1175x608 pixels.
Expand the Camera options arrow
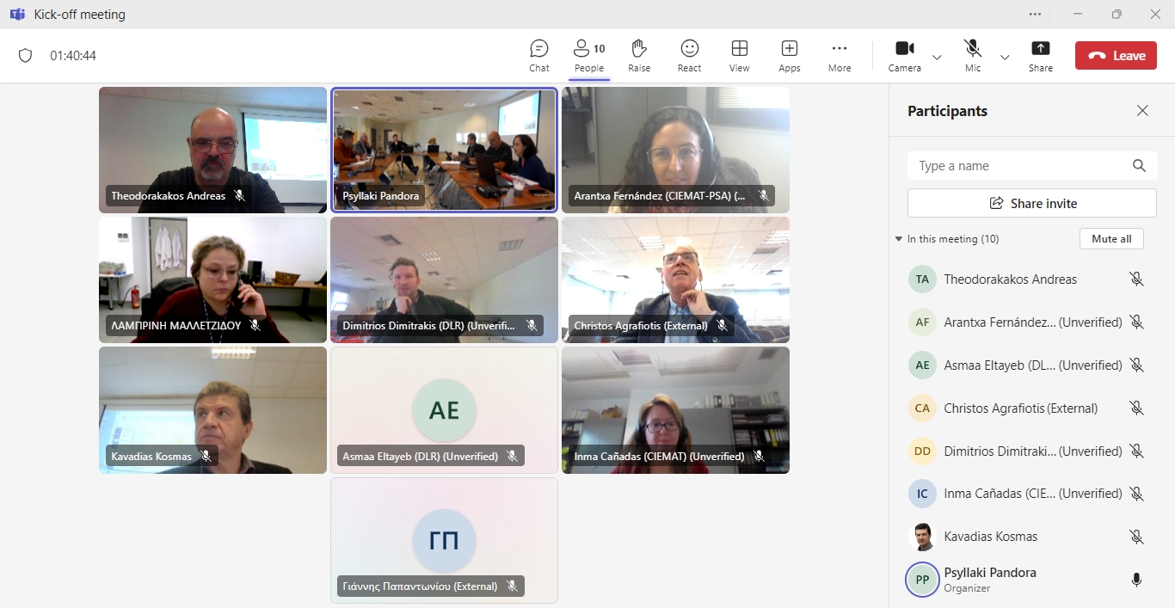(937, 57)
